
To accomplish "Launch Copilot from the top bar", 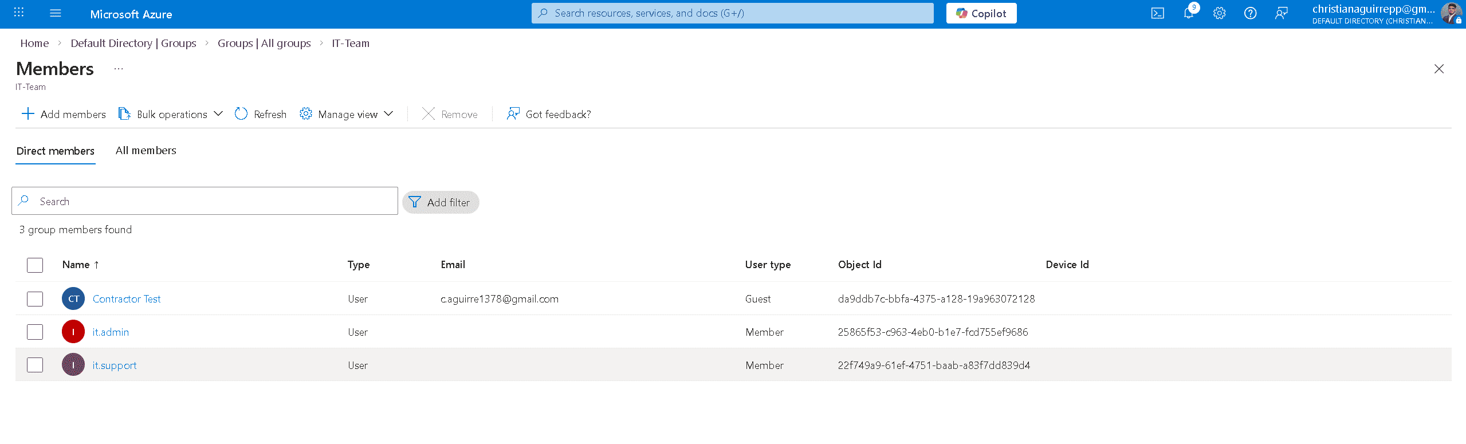I will point(981,13).
